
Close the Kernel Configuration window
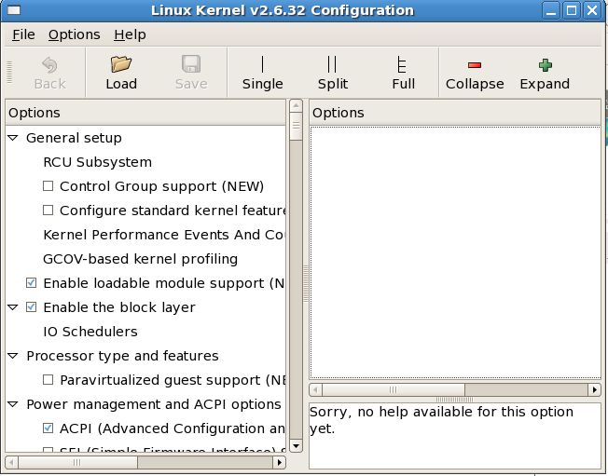pyautogui.click(x=592, y=10)
